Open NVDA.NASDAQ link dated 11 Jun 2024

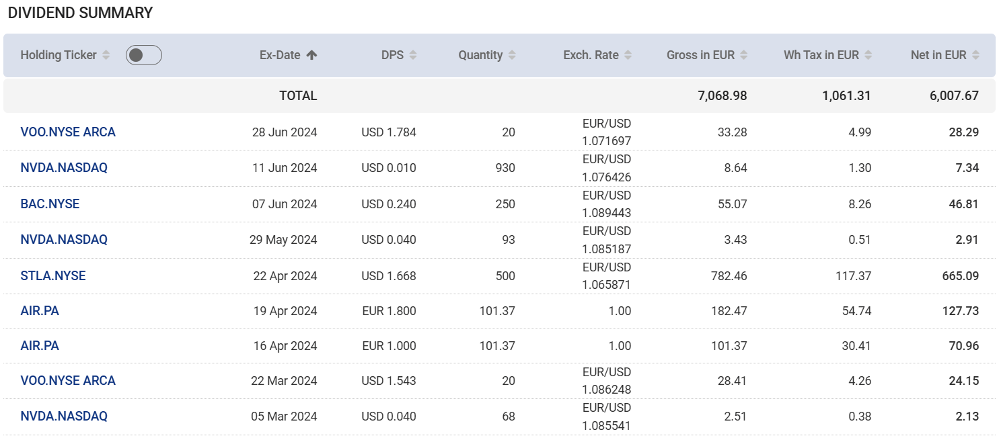click(64, 168)
